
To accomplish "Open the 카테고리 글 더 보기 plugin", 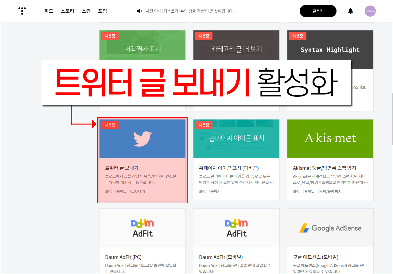I will pos(236,49).
